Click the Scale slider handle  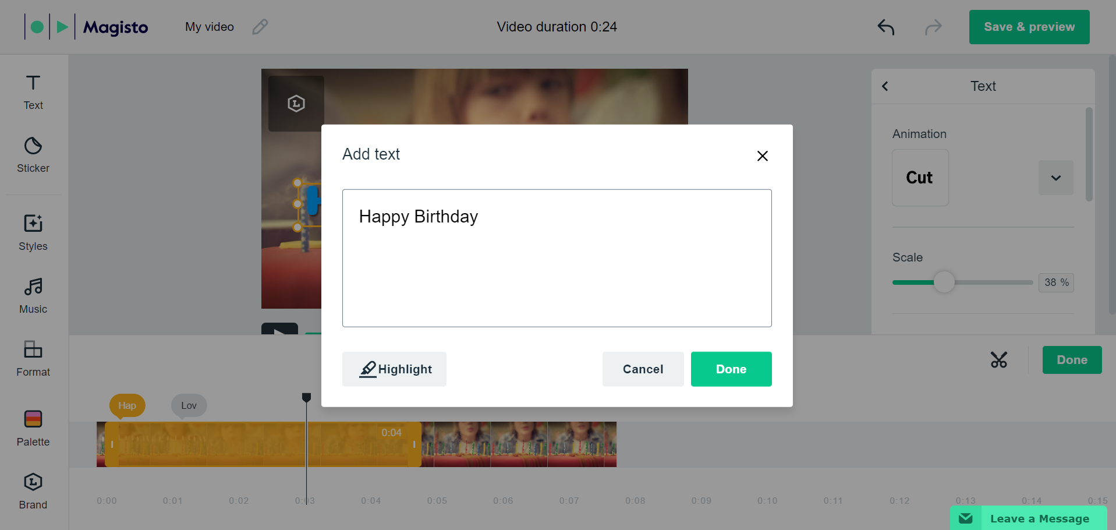(x=944, y=282)
